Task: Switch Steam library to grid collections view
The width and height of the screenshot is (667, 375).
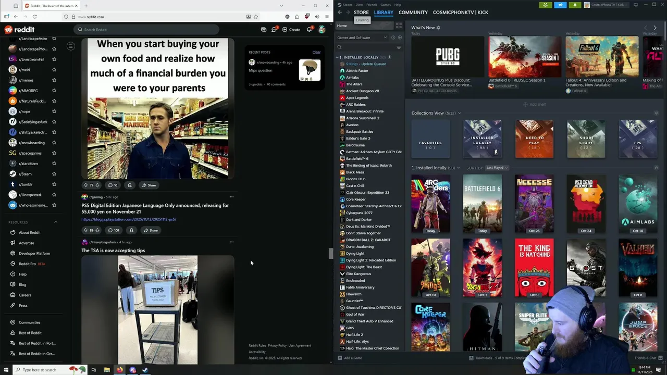Action: pos(399,26)
